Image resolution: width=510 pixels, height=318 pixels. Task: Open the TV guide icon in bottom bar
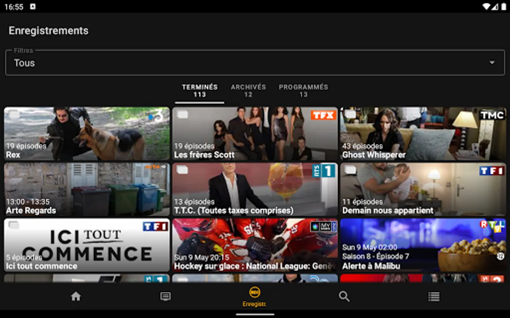point(165,296)
